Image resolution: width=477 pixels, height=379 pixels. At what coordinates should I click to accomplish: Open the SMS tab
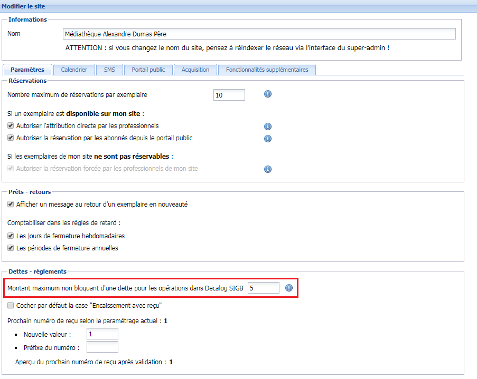coord(109,69)
